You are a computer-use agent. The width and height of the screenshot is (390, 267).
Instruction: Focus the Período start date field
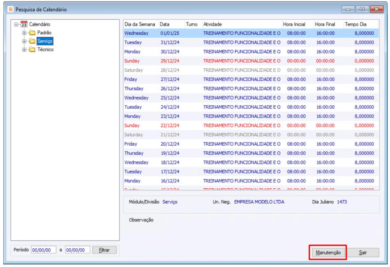tap(44, 250)
